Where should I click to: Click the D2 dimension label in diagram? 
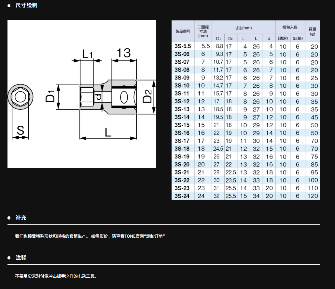coord(147,95)
